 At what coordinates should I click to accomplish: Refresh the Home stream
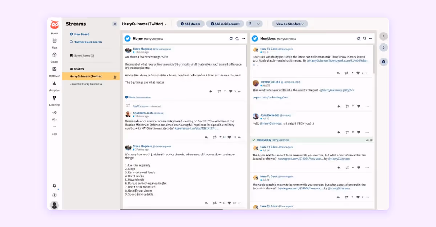point(231,38)
